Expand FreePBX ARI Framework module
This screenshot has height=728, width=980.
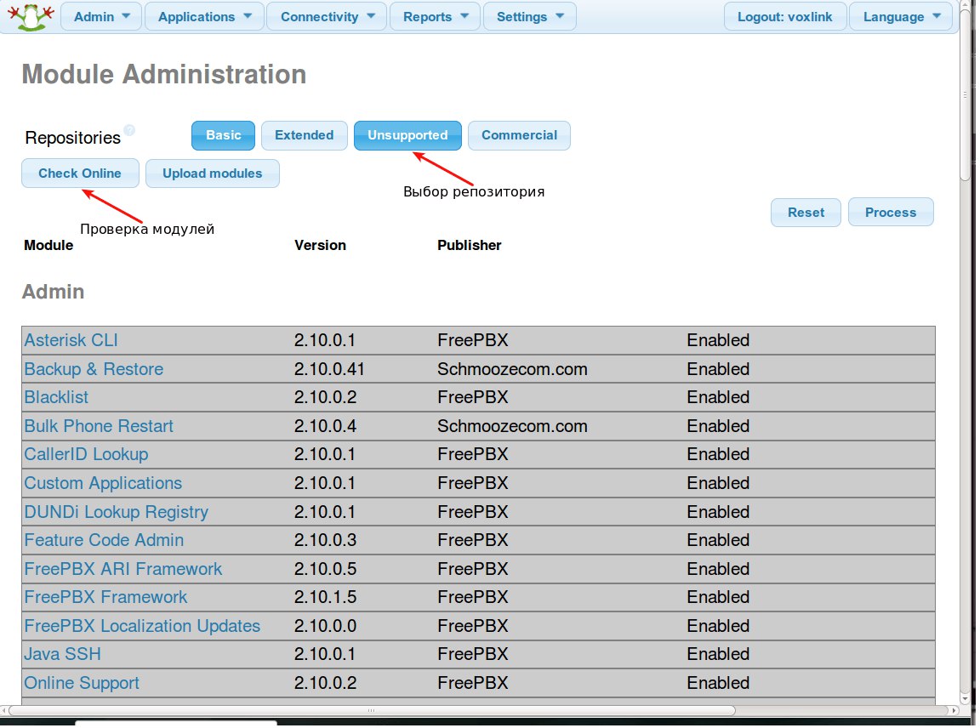tap(123, 569)
